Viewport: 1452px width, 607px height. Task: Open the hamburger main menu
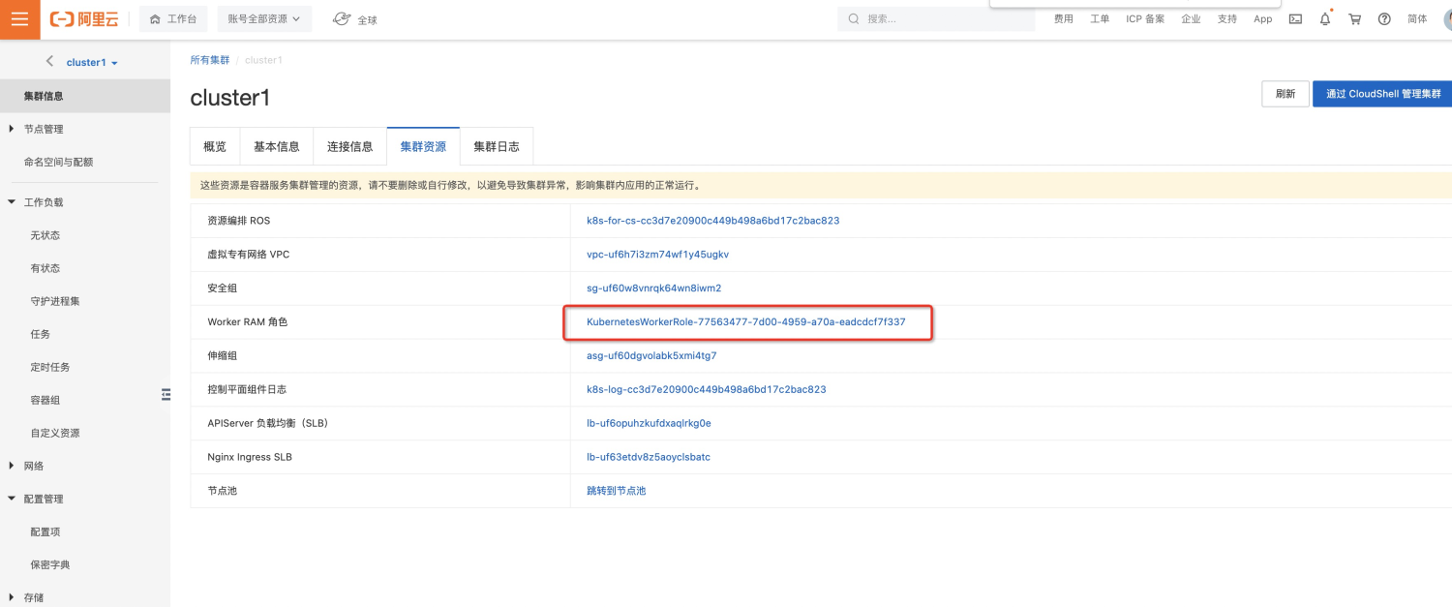(19, 19)
